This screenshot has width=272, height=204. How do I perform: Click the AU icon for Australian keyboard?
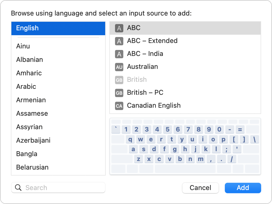(x=119, y=67)
